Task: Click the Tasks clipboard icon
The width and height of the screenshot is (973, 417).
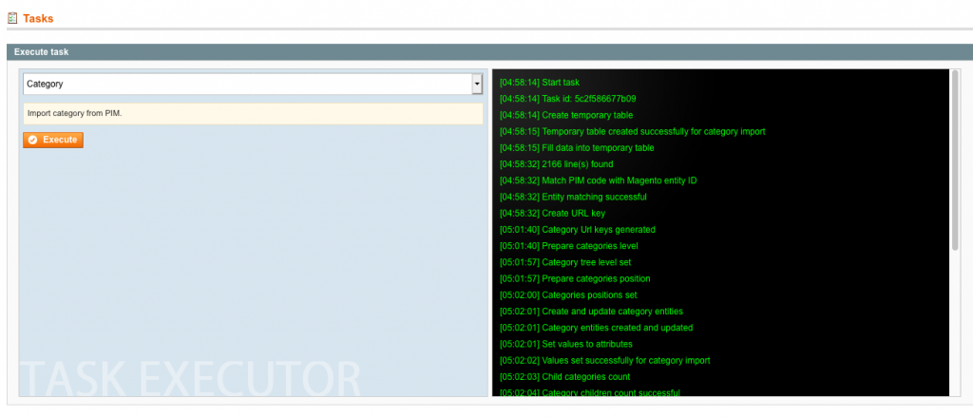Action: coord(12,19)
